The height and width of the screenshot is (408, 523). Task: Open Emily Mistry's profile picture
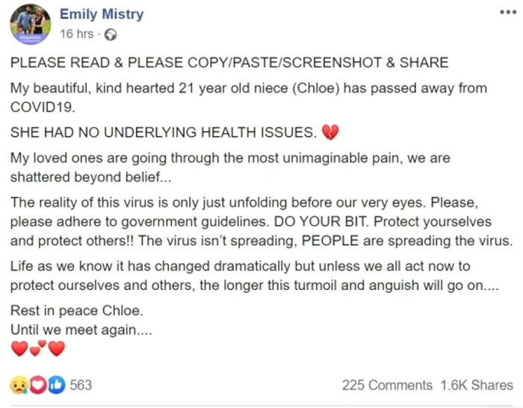pos(31,24)
